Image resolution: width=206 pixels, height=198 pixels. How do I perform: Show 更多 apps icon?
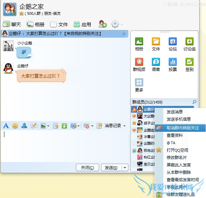pos(139,85)
